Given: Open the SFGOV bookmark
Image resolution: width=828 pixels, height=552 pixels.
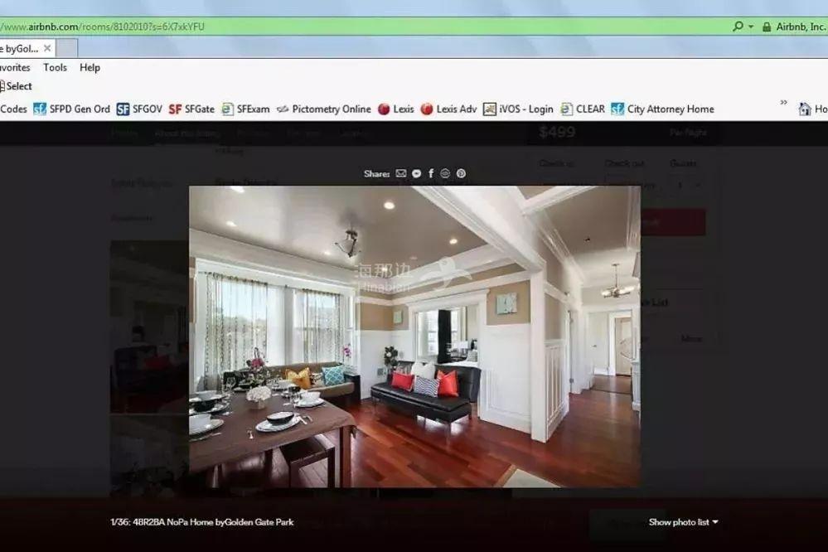Looking at the screenshot, I should coord(139,109).
